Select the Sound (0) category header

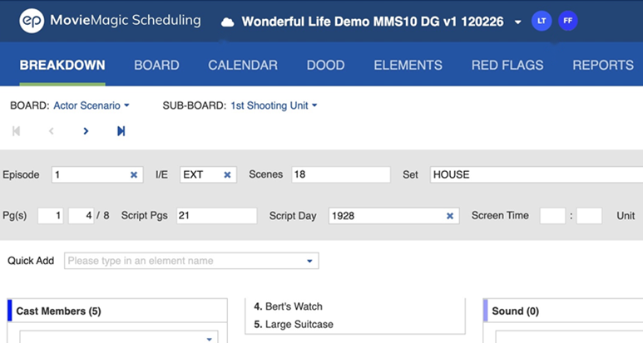(x=563, y=311)
